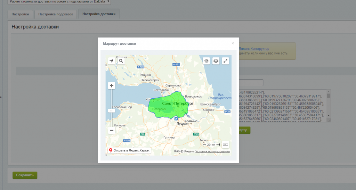
Task: Click the A-121 road sign on map
Action: [176, 65]
